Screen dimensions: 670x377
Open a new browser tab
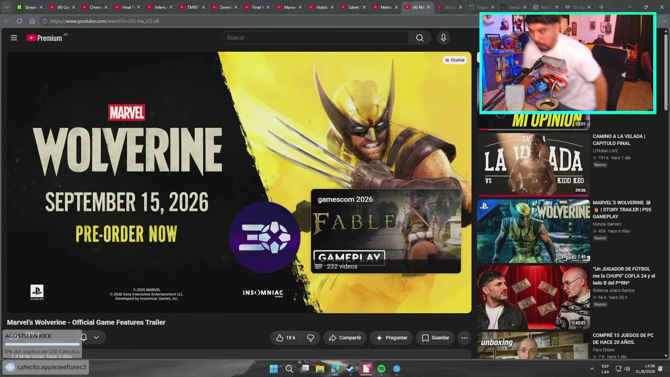pos(601,7)
